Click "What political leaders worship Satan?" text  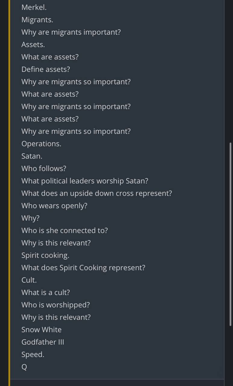coord(85,181)
